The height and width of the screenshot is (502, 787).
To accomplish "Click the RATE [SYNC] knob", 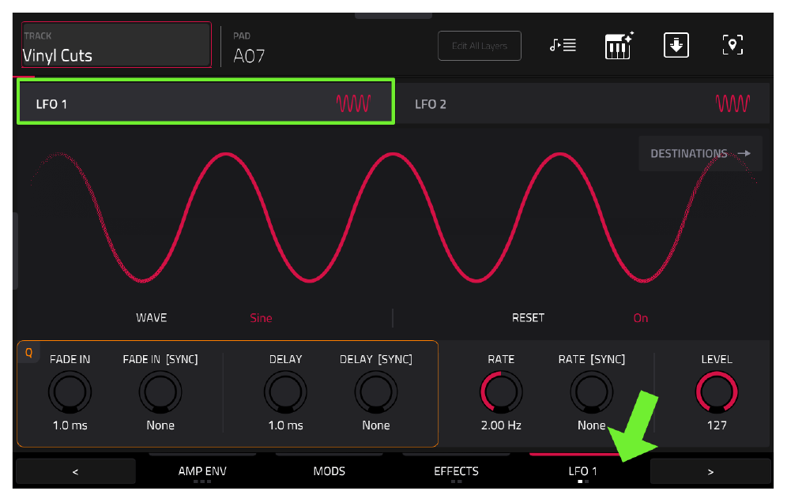I will point(591,392).
